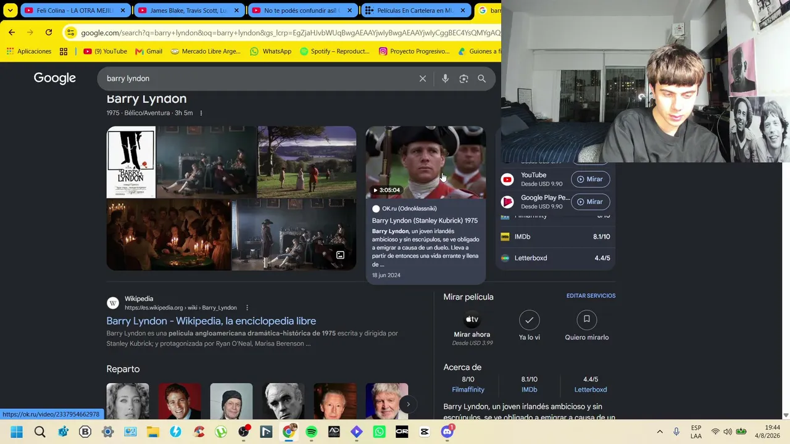Select the first cast member photo in Reparto
This screenshot has height=444, width=790.
click(x=128, y=401)
